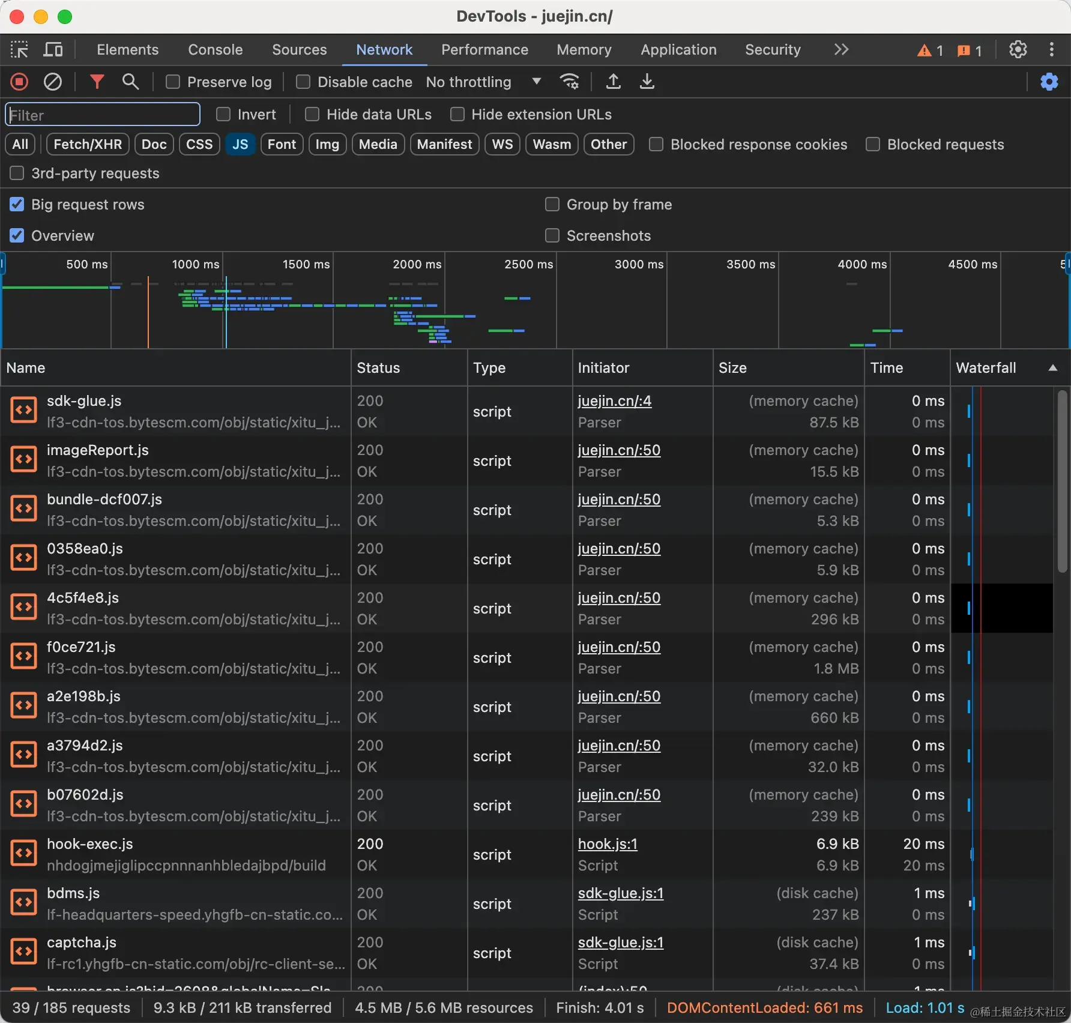
Task: Click the Filter text input field
Action: 103,115
